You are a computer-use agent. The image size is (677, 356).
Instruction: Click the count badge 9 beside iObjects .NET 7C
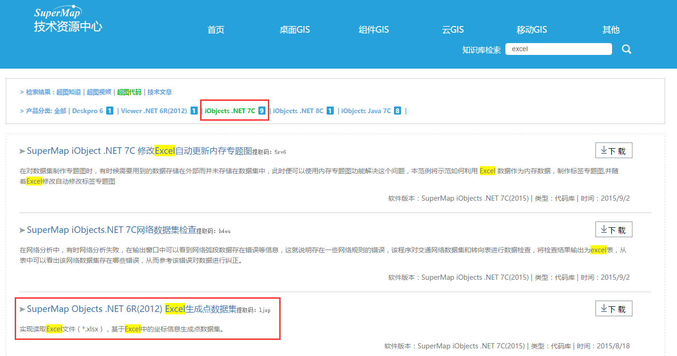click(x=262, y=111)
